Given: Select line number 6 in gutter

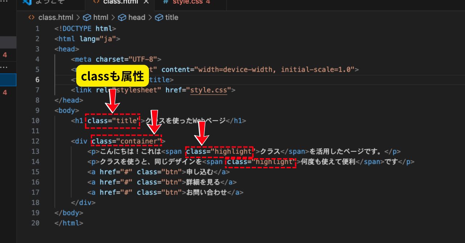Looking at the screenshot, I should [37, 79].
